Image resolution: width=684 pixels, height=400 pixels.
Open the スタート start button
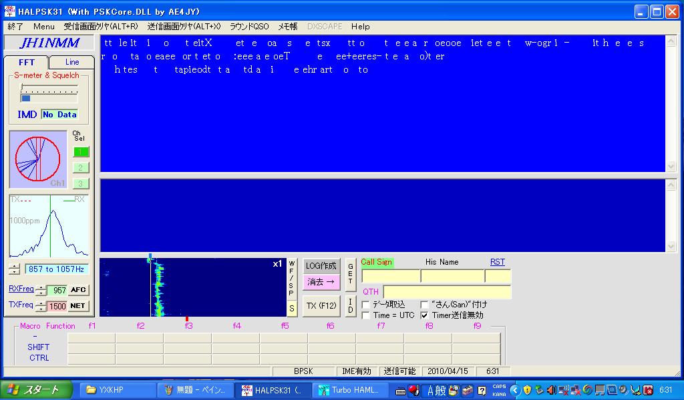[x=36, y=389]
